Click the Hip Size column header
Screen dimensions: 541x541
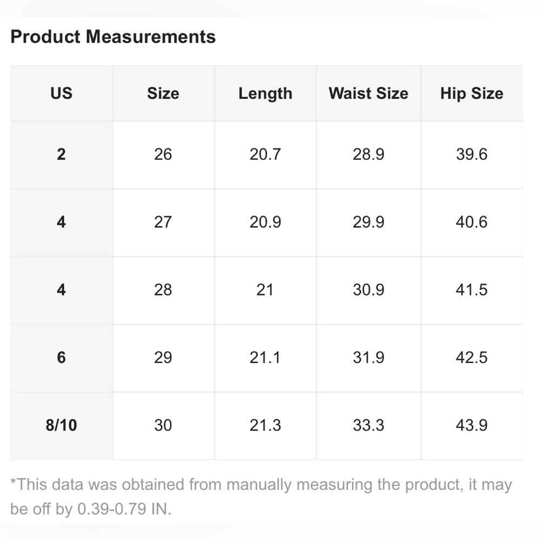(472, 94)
